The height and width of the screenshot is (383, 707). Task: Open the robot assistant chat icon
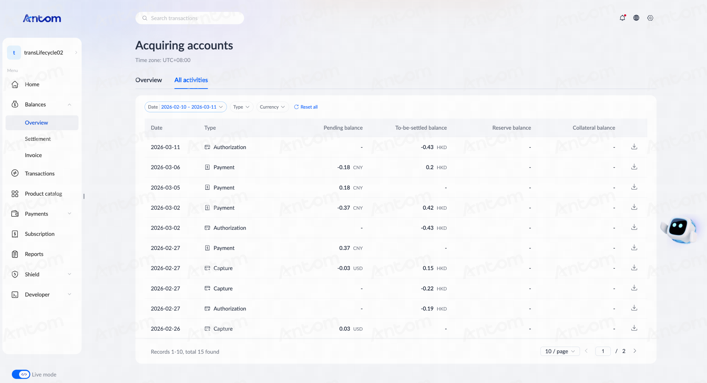coord(679,230)
